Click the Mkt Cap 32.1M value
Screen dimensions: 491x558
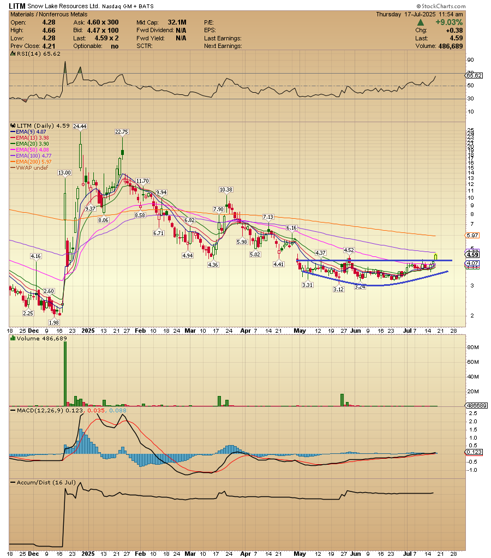point(177,22)
